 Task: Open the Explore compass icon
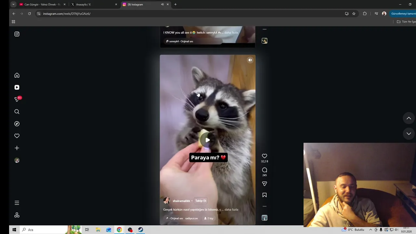pos(17,124)
